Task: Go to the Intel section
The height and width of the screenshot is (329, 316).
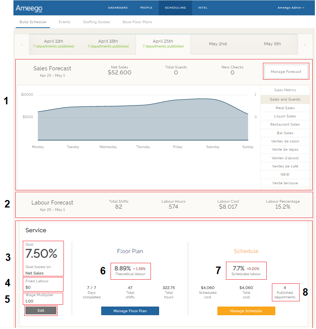Action: (x=202, y=7)
